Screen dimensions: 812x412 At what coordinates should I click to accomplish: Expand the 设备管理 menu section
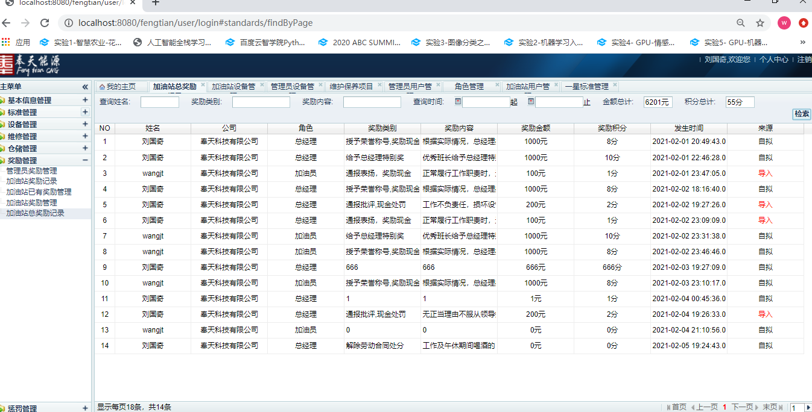click(x=85, y=124)
